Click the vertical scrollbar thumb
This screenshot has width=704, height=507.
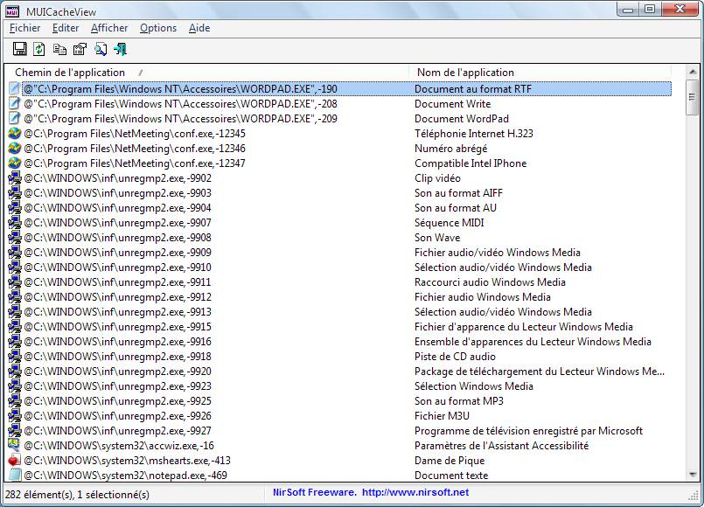pyautogui.click(x=693, y=97)
